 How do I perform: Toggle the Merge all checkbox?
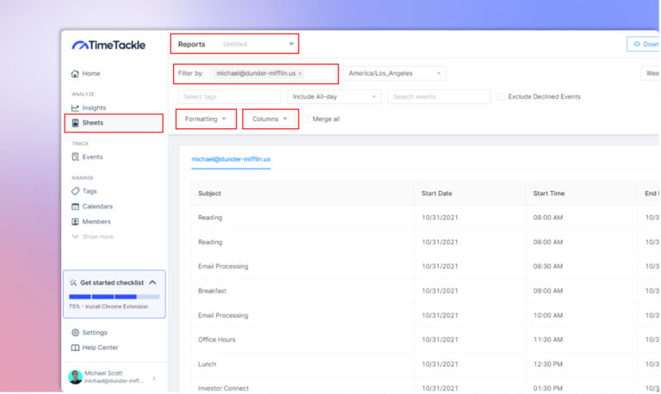[x=306, y=120]
